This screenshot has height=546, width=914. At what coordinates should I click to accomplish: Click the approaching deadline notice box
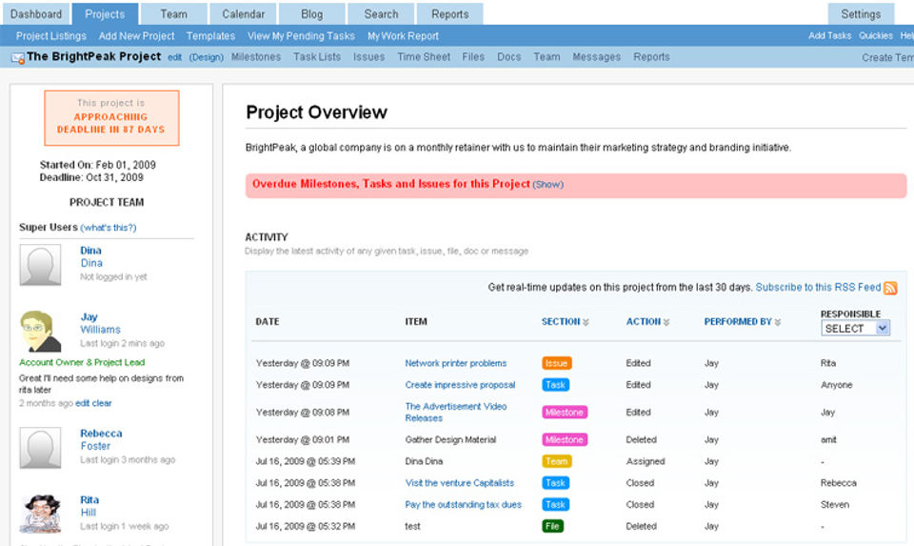[x=111, y=118]
